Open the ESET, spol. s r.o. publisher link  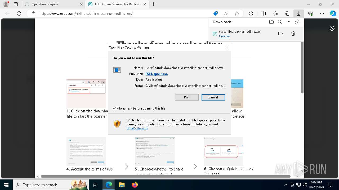157,74
